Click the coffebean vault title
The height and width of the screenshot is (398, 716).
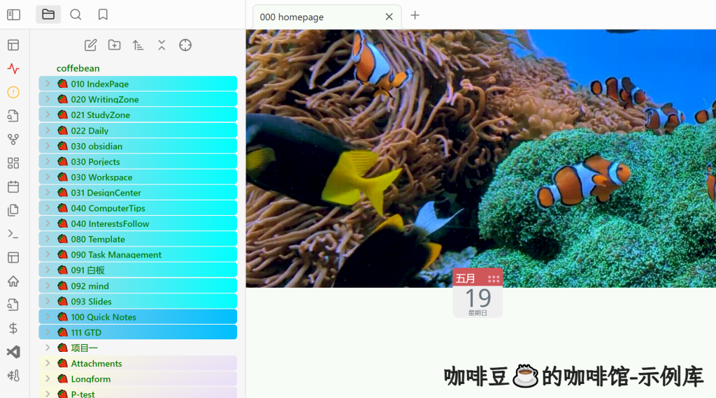point(78,68)
